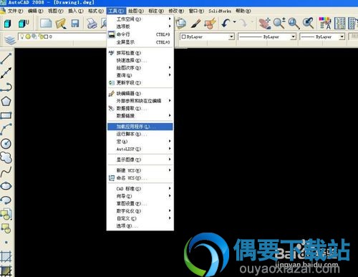Choose 选项 at the menu bottom
This screenshot has height=277, width=358.
(140, 225)
